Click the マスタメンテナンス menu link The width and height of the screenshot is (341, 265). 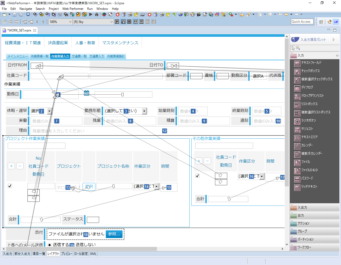120,43
